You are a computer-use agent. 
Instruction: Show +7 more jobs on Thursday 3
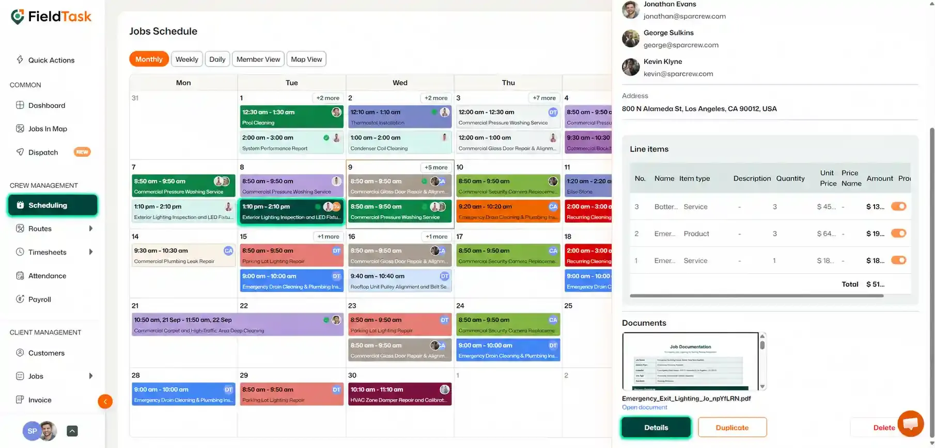click(544, 98)
